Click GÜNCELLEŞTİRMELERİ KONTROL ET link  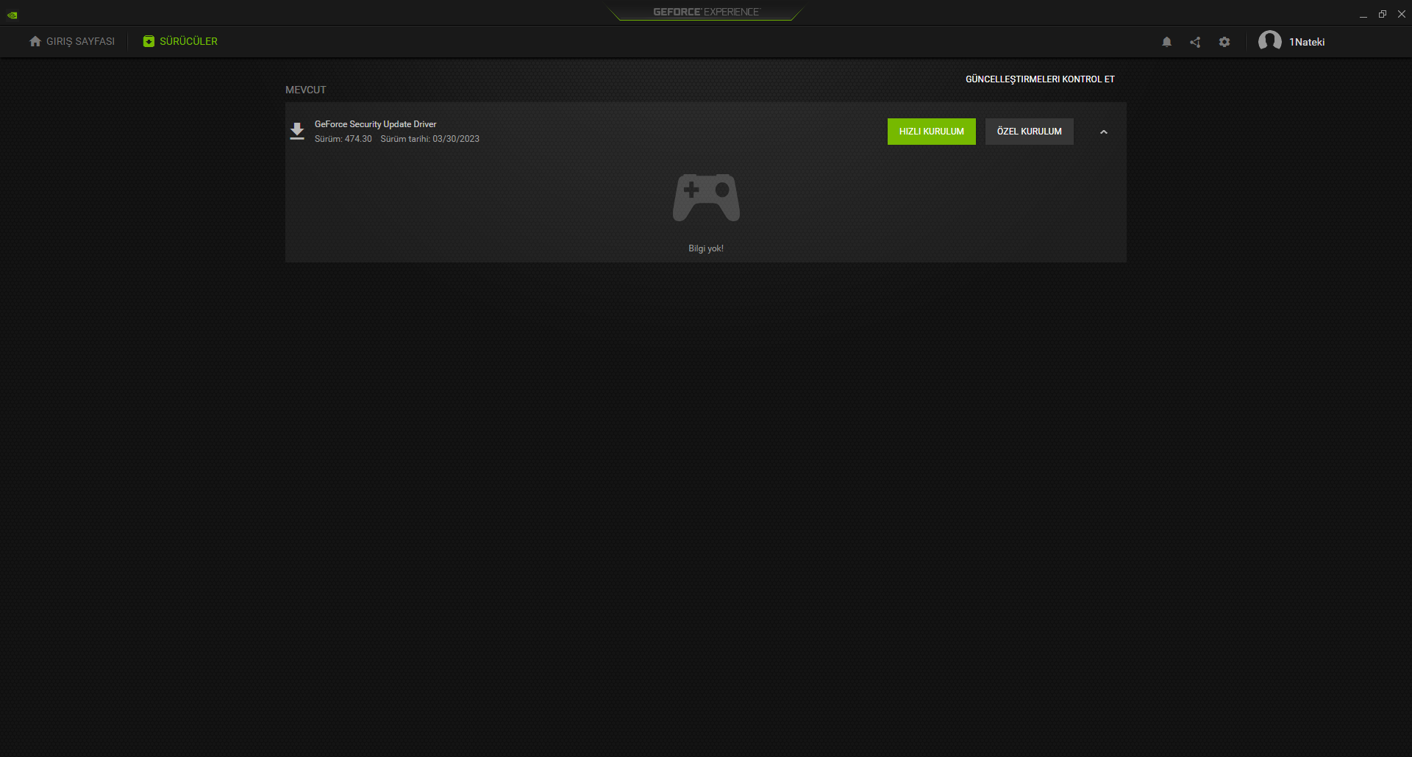click(x=1040, y=79)
